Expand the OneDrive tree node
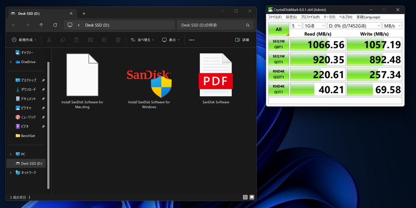The image size is (416, 208). tap(10, 62)
